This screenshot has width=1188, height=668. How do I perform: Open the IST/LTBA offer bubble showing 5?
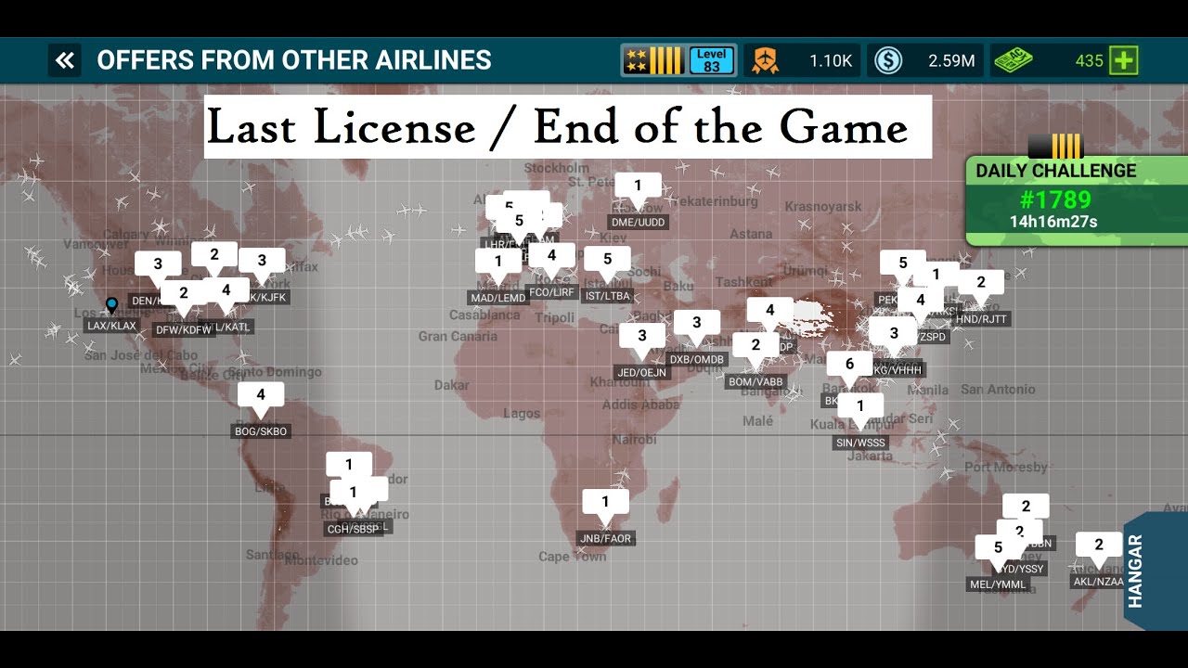tap(608, 262)
